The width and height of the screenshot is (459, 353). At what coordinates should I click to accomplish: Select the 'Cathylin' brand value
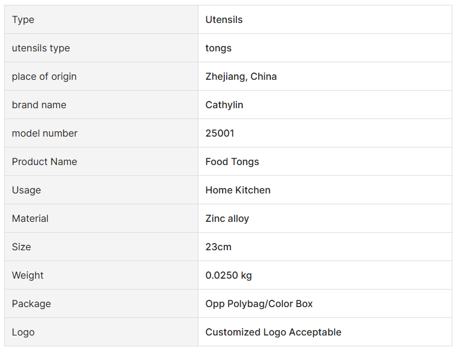(224, 105)
